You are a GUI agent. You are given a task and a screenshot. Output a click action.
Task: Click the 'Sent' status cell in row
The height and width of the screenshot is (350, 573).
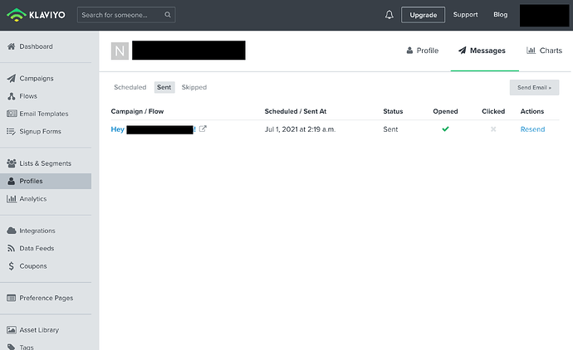click(x=390, y=129)
